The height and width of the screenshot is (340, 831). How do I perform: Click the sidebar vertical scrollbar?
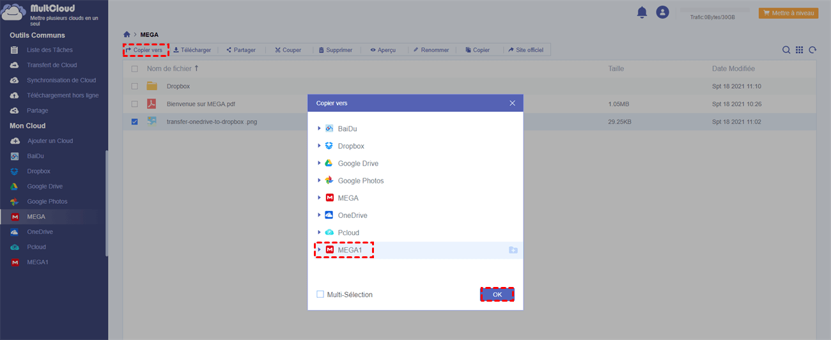[107, 203]
